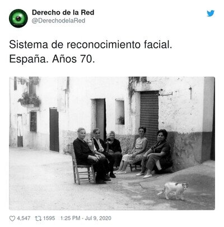The height and width of the screenshot is (227, 224).
Task: Click the green eye profile avatar
Action: tap(18, 18)
